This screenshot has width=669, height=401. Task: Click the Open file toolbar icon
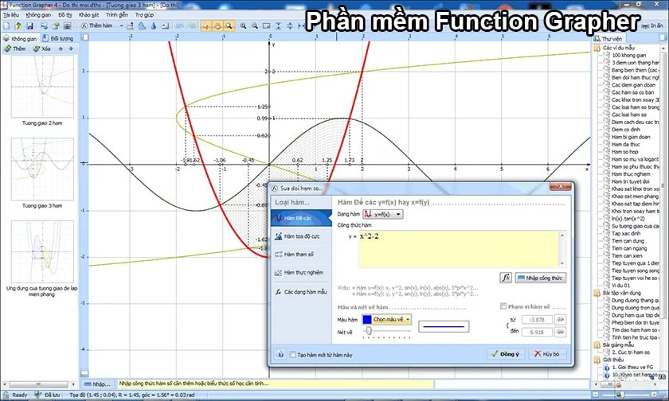18,26
